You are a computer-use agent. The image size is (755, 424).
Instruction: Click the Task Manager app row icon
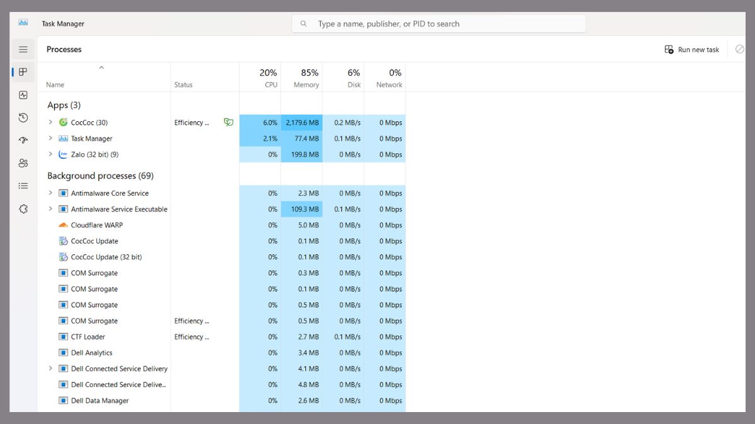pyautogui.click(x=63, y=138)
